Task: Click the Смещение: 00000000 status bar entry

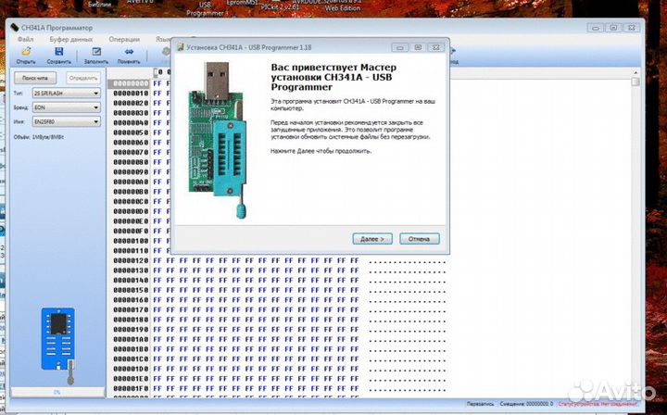Action: 526,404
